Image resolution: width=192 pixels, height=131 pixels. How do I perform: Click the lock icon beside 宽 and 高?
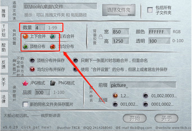[x=101, y=37]
